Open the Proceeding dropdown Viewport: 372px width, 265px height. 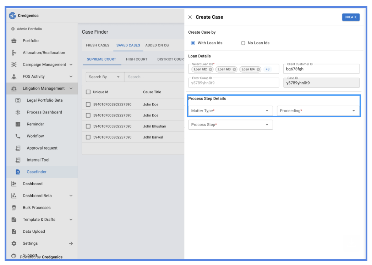pyautogui.click(x=318, y=111)
